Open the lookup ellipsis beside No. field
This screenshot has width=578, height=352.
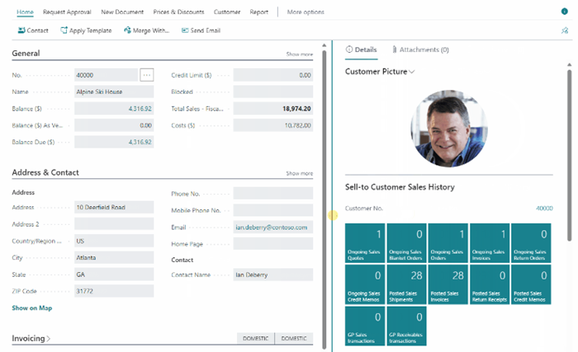[x=147, y=75]
